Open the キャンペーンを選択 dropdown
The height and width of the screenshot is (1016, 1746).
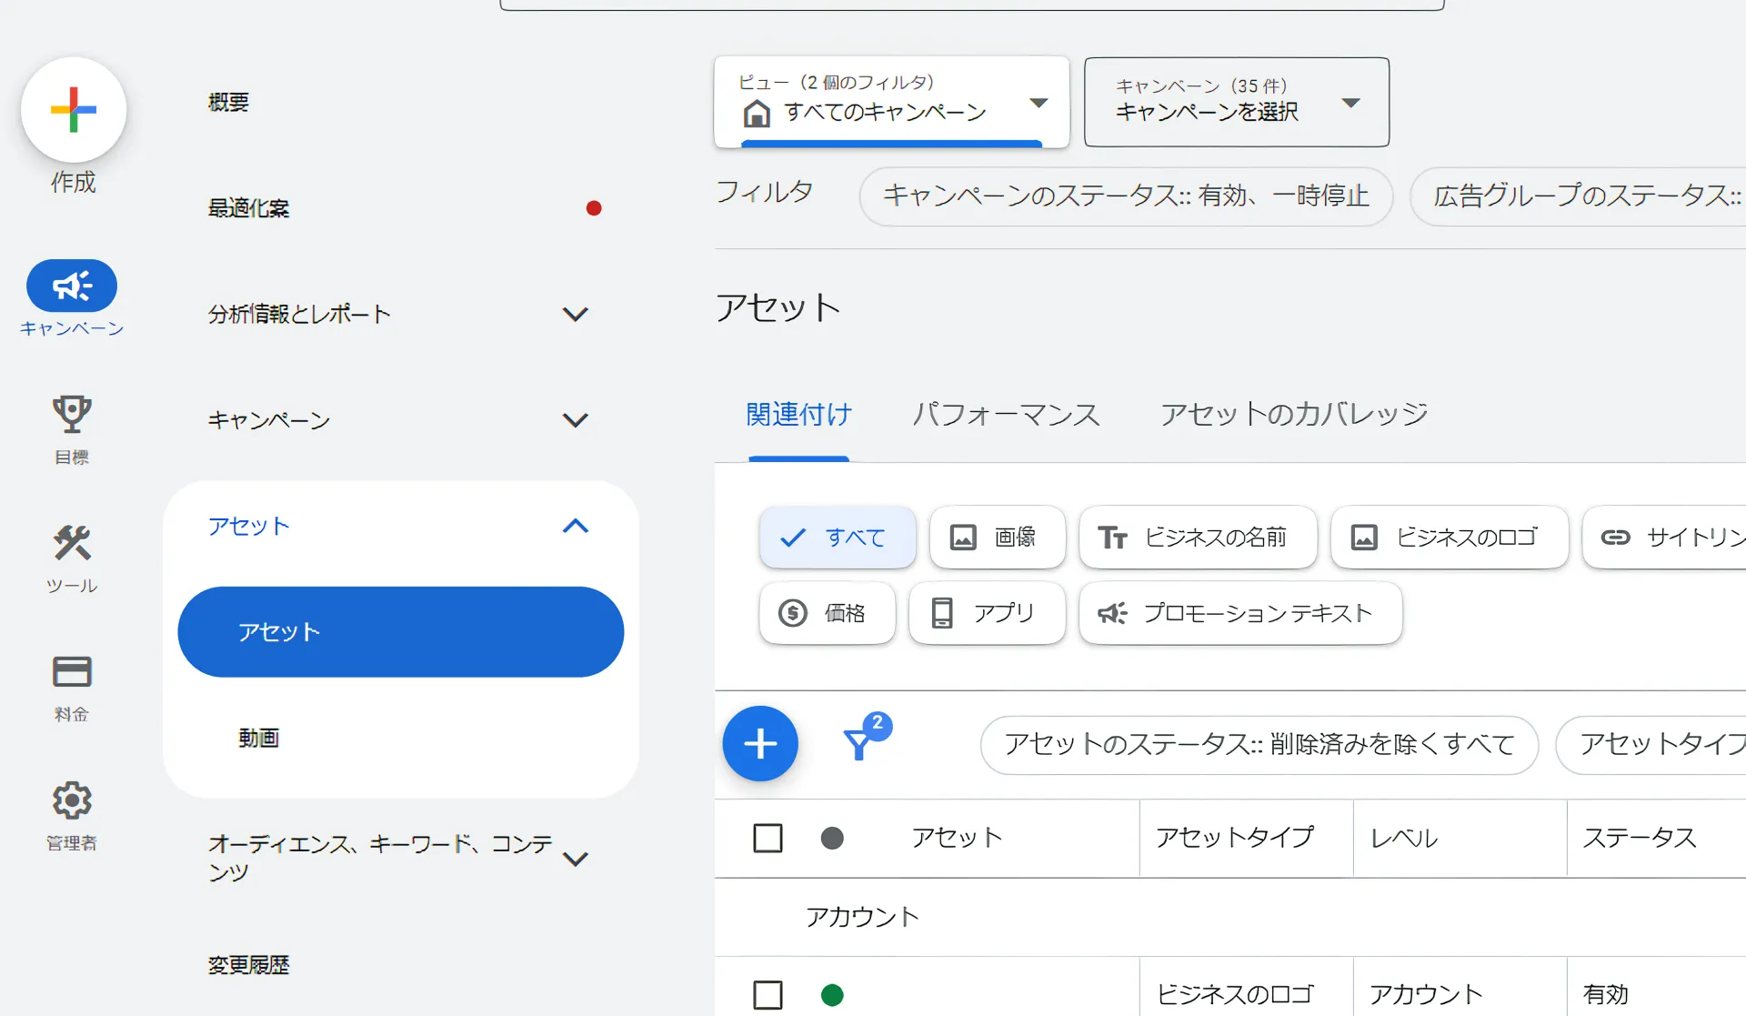(1237, 102)
